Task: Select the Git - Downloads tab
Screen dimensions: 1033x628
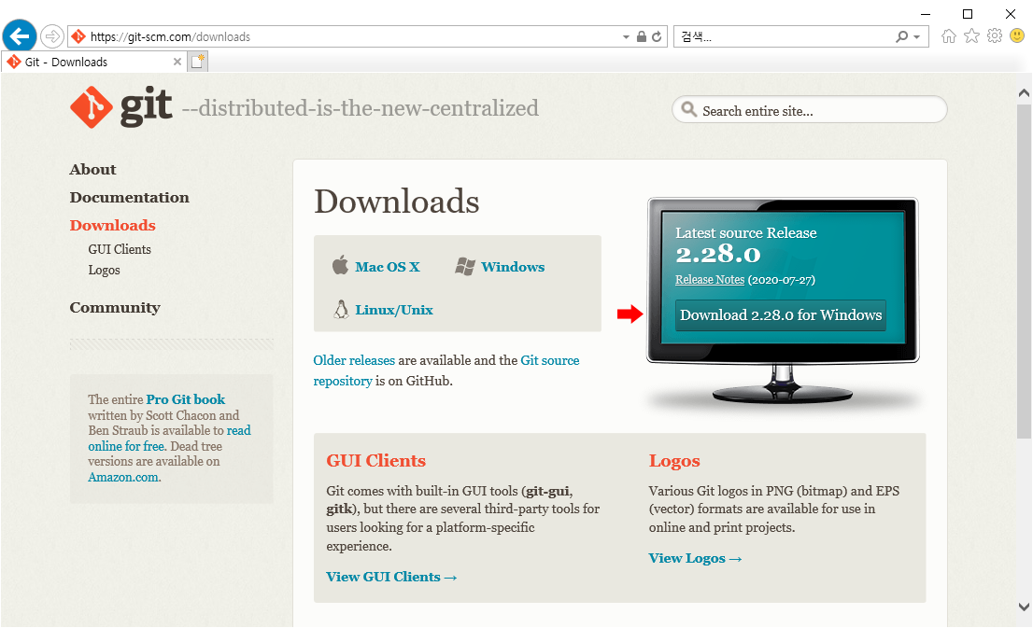Action: pos(93,62)
